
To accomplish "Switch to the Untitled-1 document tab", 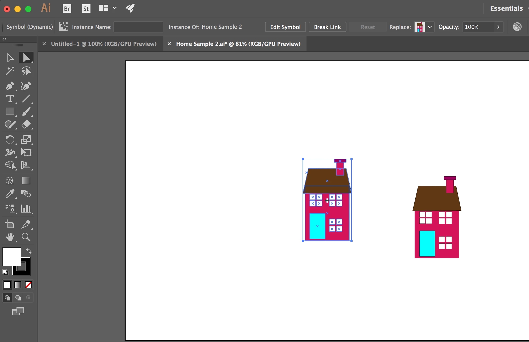I will coord(104,44).
